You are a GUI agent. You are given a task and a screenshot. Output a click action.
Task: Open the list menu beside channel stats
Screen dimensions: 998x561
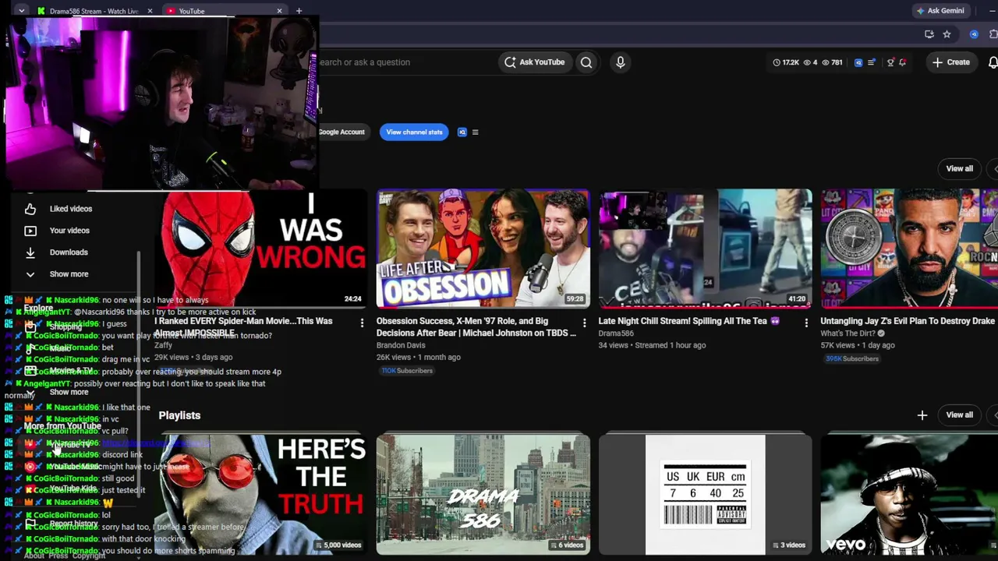475,132
